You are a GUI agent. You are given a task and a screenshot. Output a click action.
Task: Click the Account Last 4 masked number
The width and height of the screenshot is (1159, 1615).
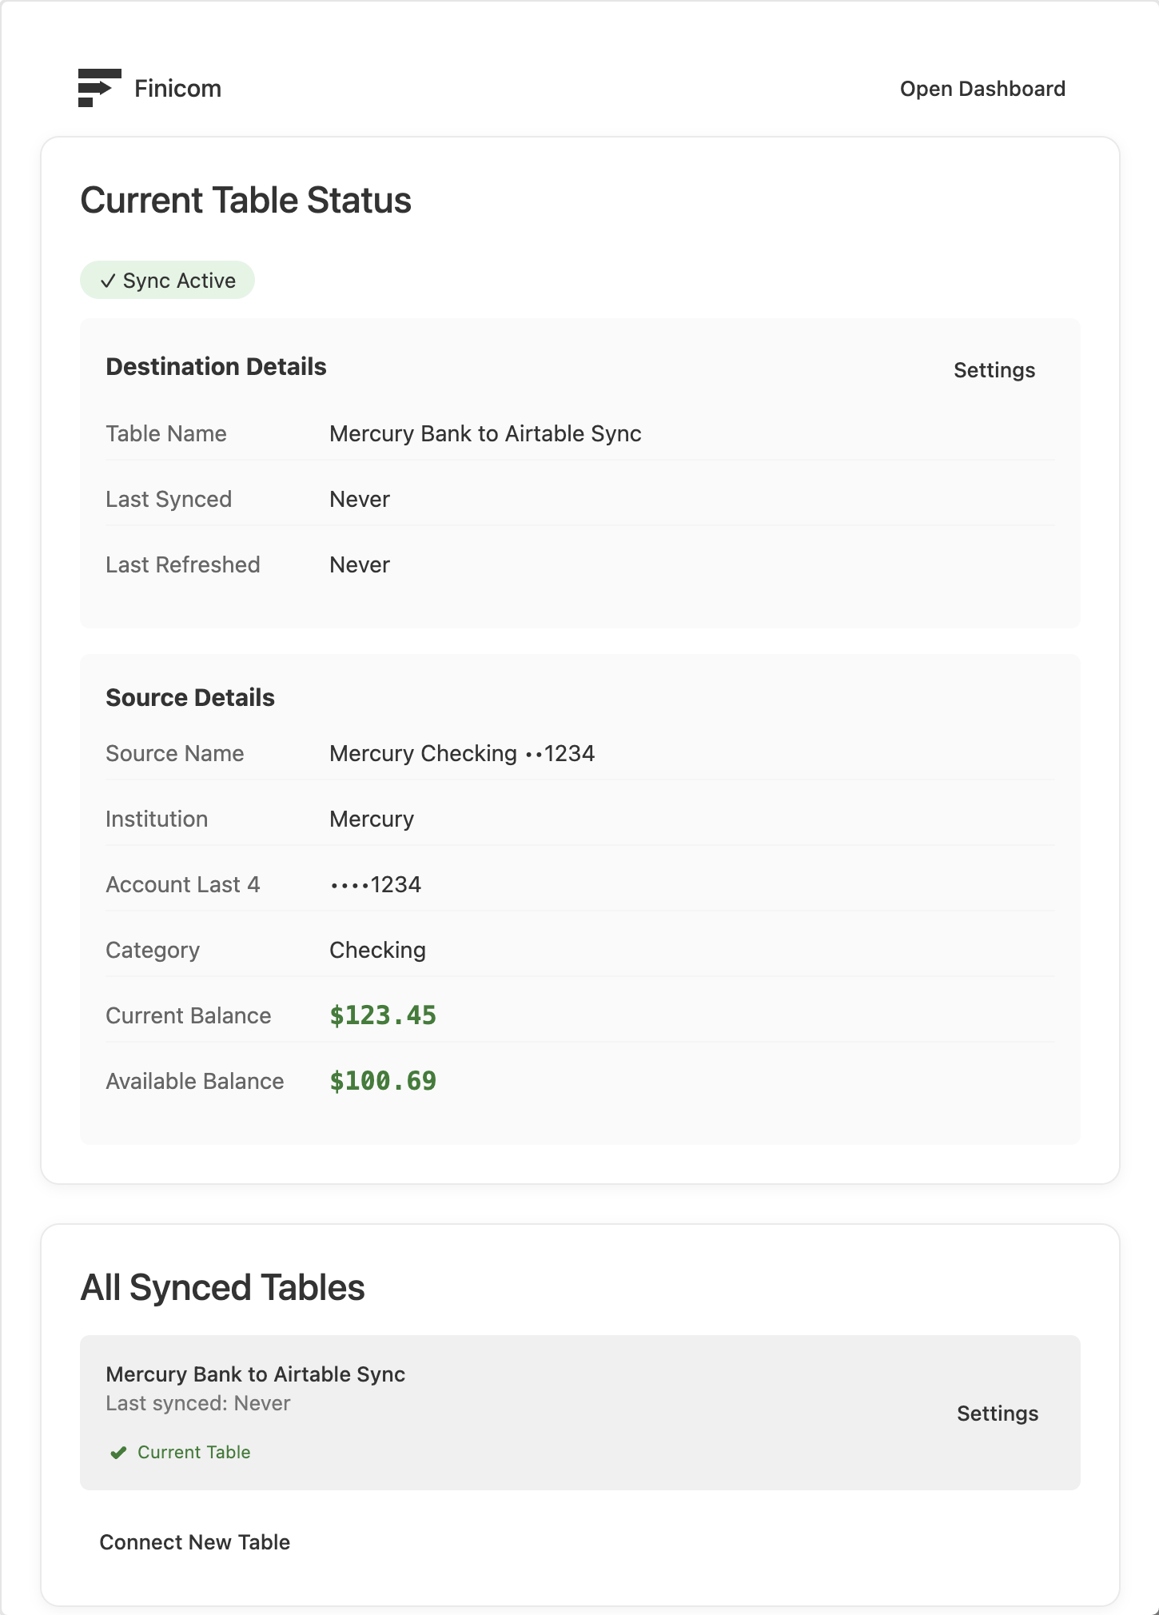[376, 884]
